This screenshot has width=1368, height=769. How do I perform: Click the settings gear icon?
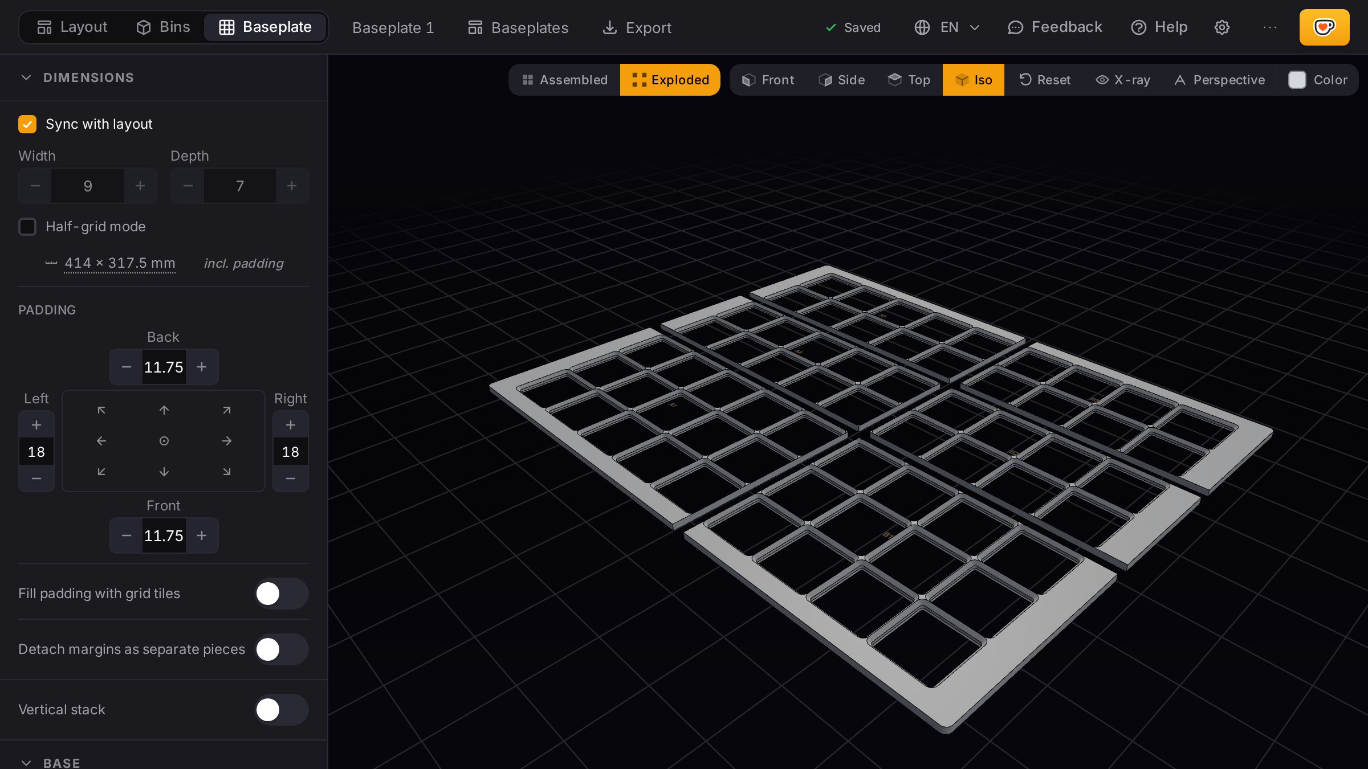[x=1222, y=27]
